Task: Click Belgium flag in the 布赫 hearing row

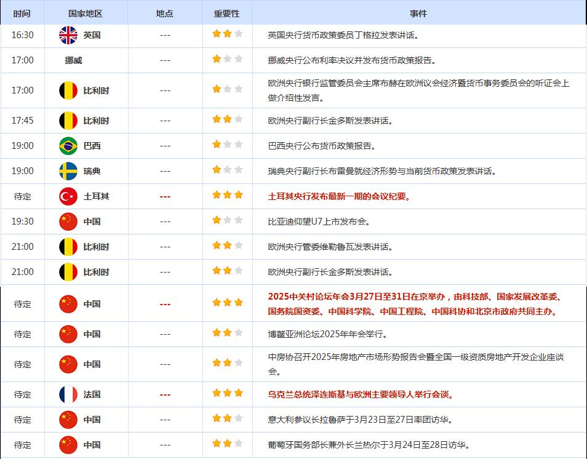Action: click(68, 90)
